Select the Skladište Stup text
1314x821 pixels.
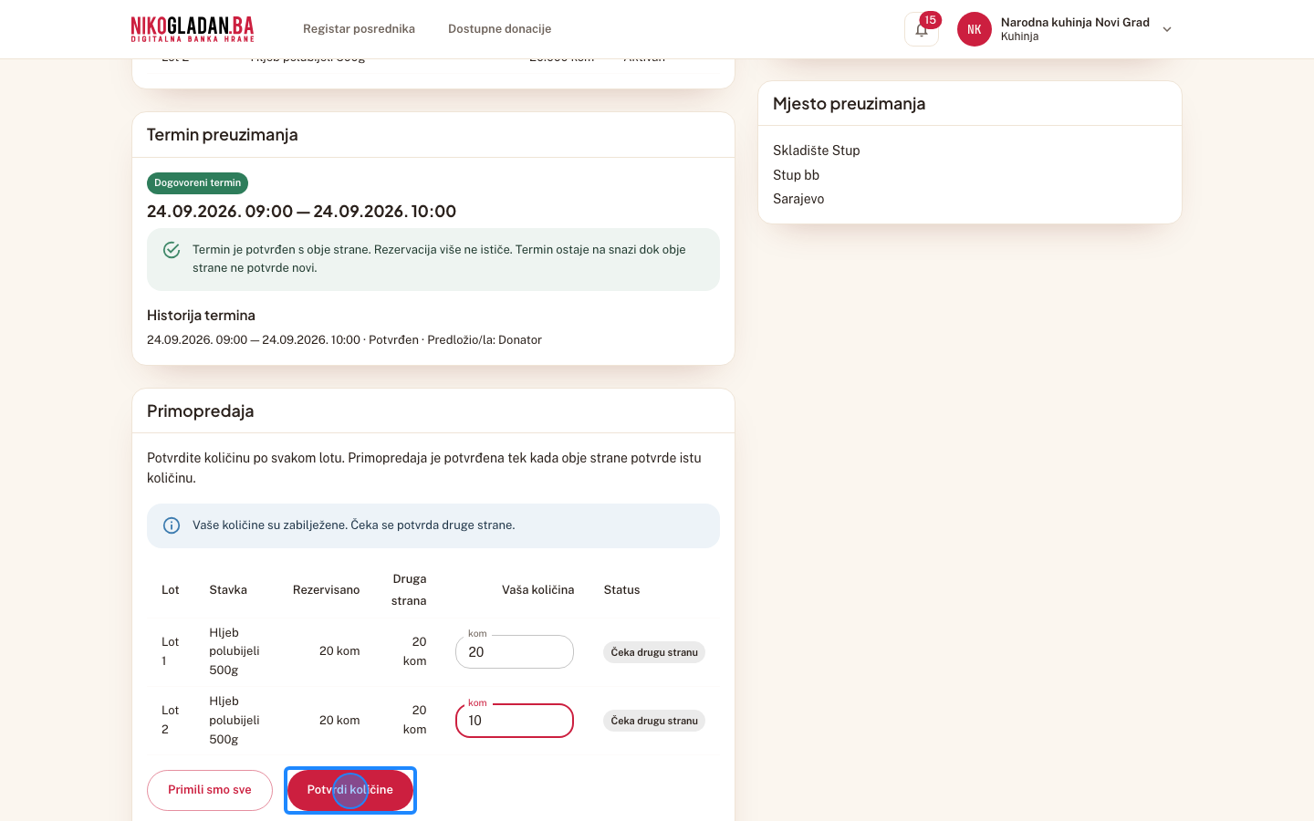click(817, 151)
